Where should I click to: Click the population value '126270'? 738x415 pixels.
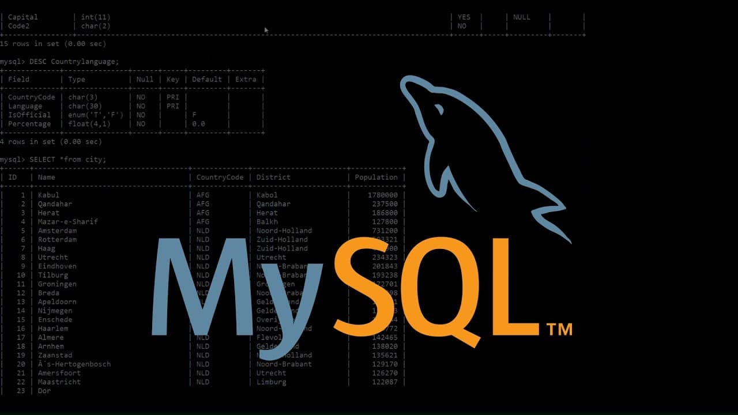pyautogui.click(x=385, y=373)
